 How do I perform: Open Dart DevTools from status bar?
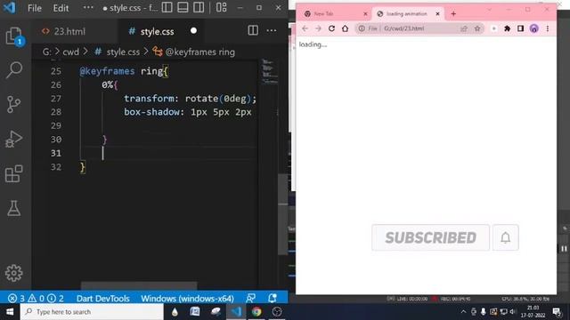(103, 299)
